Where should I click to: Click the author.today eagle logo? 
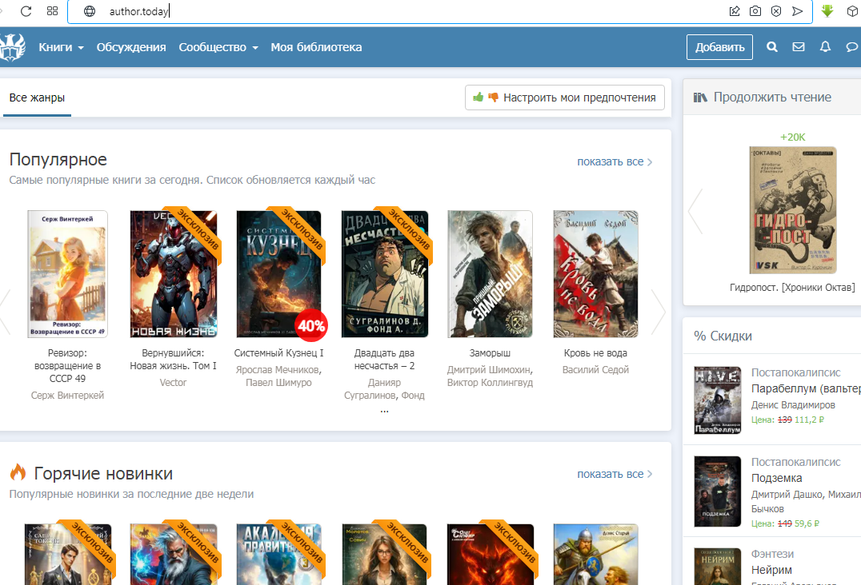[12, 47]
